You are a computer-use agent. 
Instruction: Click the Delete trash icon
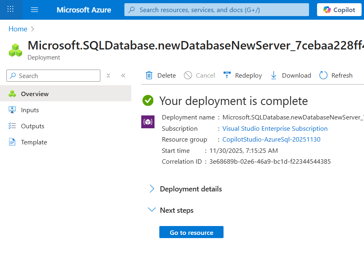149,75
